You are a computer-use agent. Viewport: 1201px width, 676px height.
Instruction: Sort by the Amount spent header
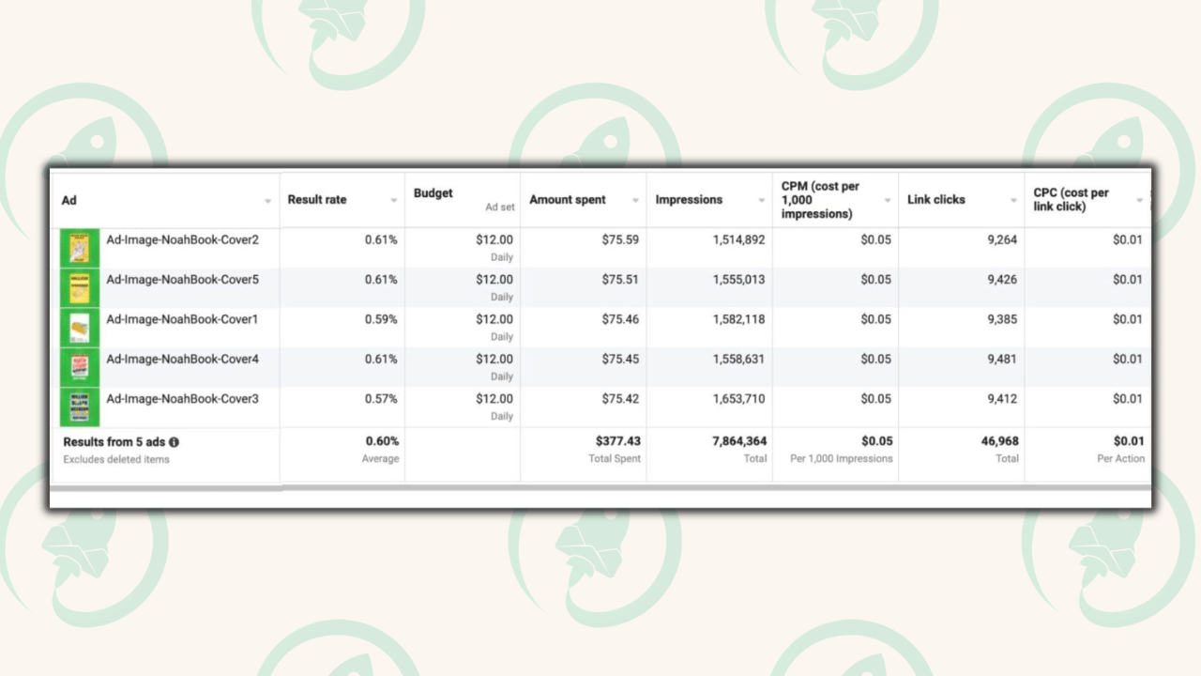(568, 200)
